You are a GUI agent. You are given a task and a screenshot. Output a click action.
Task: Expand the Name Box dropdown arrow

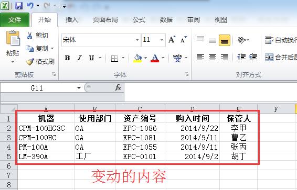[79, 88]
